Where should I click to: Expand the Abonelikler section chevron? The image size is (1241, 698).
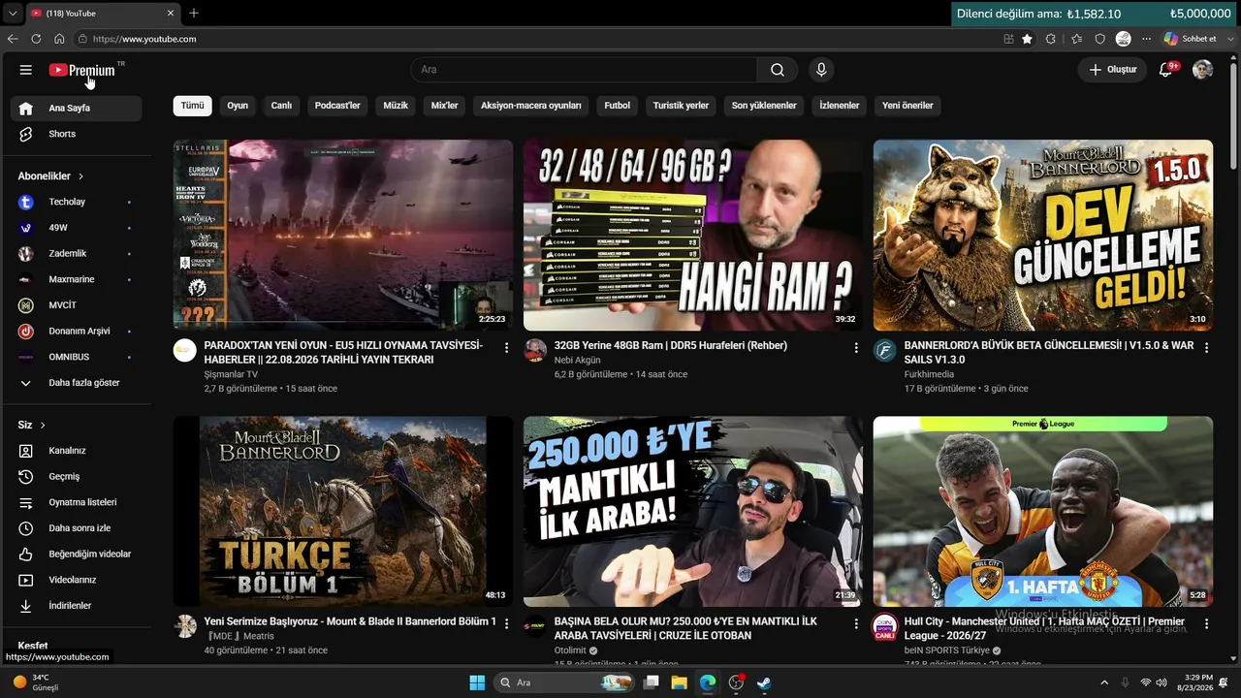[80, 176]
